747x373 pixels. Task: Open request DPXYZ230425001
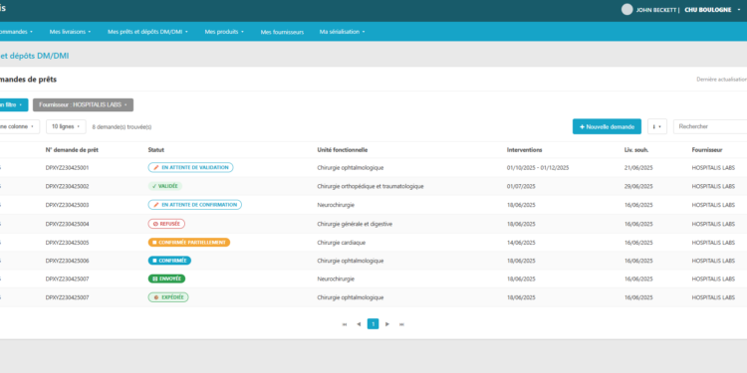(x=67, y=168)
